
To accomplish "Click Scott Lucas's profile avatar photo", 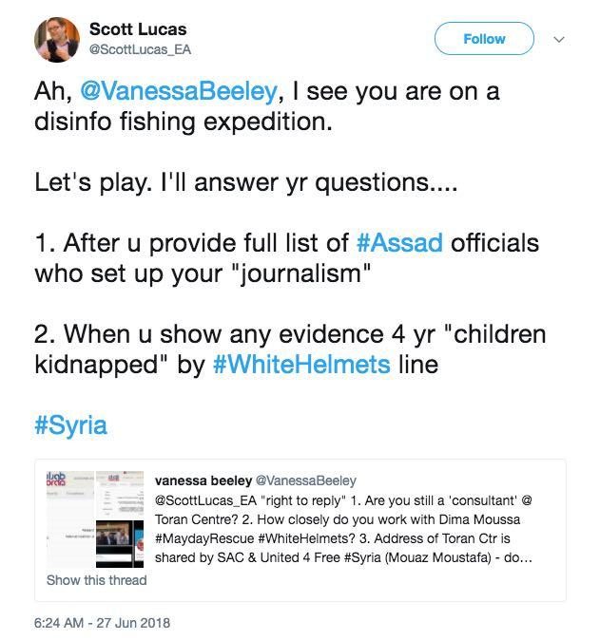I will click(57, 39).
